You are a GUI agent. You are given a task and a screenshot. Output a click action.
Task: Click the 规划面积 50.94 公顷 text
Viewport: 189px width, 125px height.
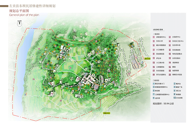(163, 103)
